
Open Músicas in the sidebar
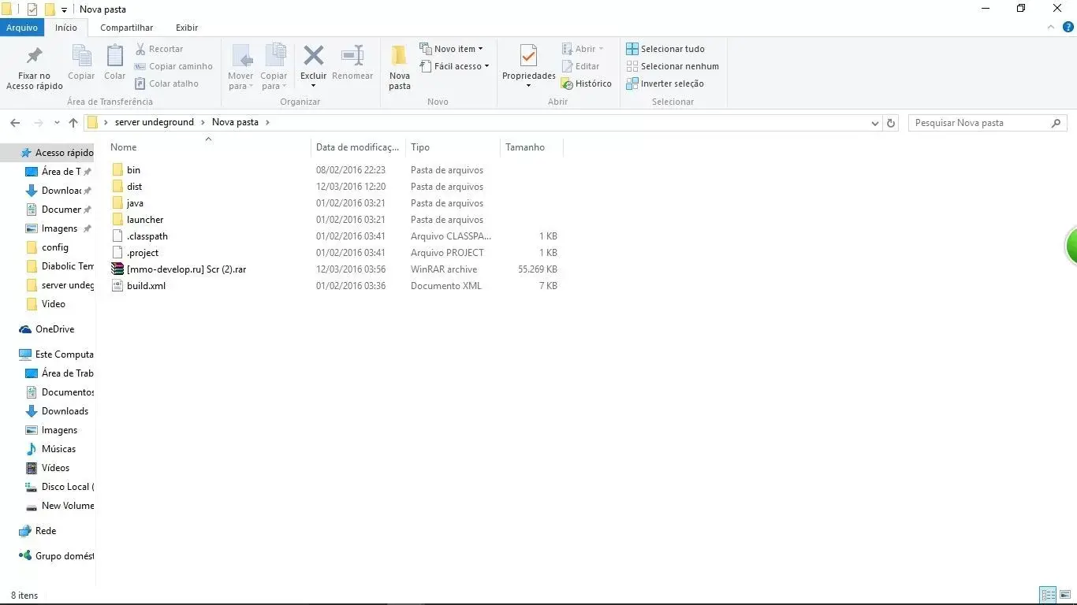tap(51, 449)
